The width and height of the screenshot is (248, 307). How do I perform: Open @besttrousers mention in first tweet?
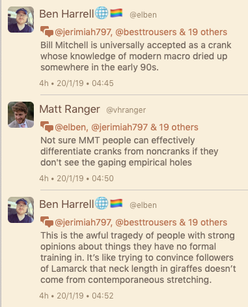tap(146, 32)
